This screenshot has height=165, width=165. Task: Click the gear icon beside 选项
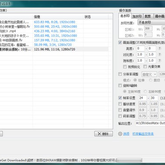[x=120, y=134]
